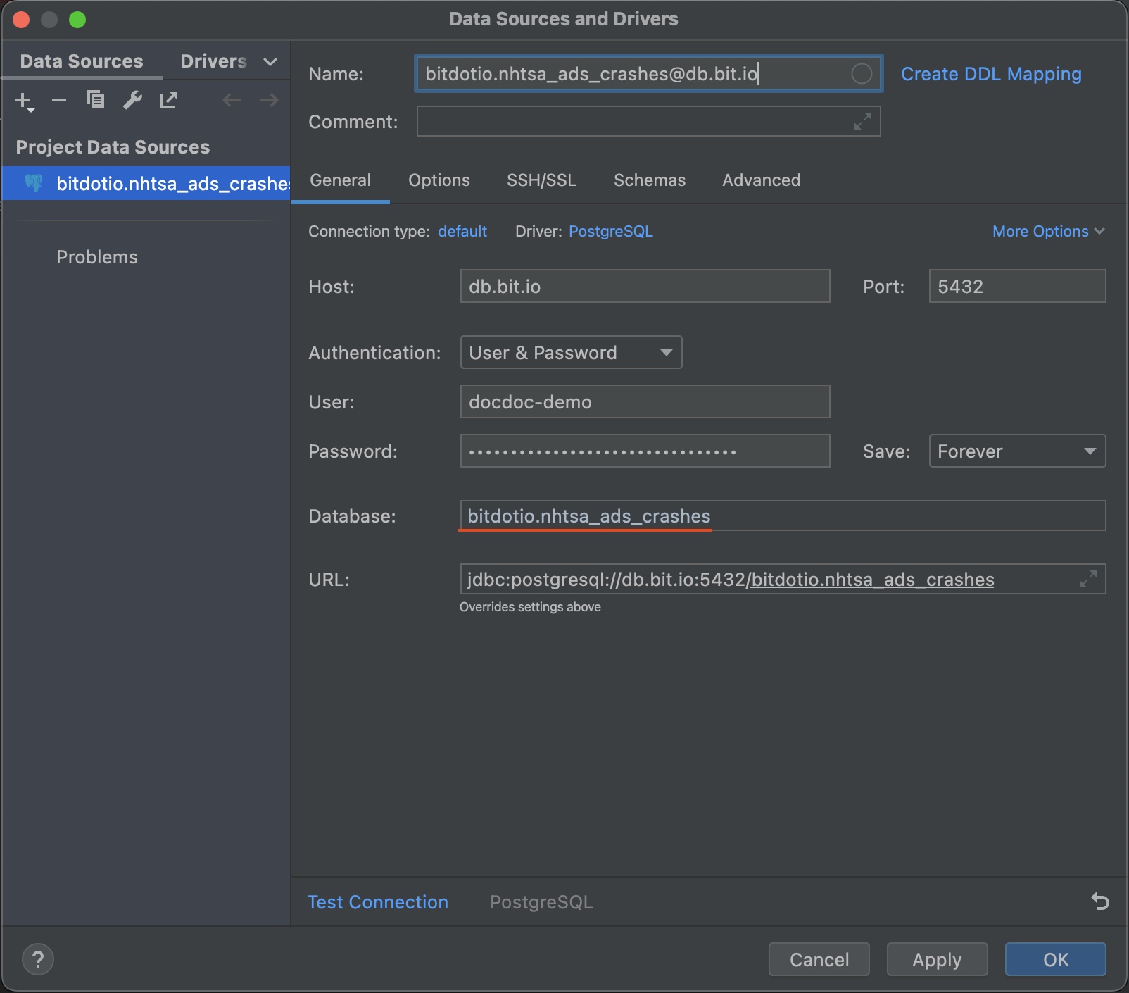Select the General tab

(340, 180)
